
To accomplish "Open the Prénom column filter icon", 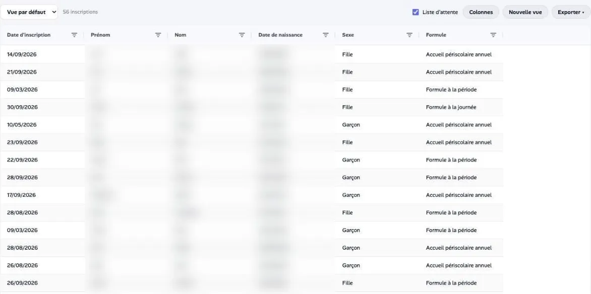I will [x=158, y=35].
